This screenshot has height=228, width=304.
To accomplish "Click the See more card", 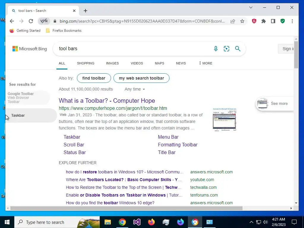I will (275, 104).
